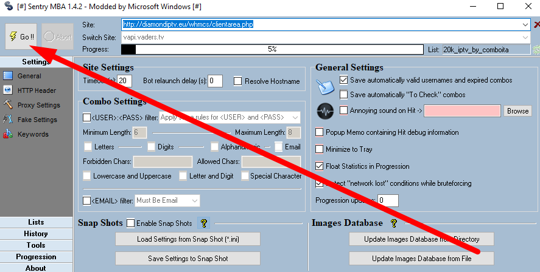Toggle the Letter and Digit checkbox

tap(183, 176)
